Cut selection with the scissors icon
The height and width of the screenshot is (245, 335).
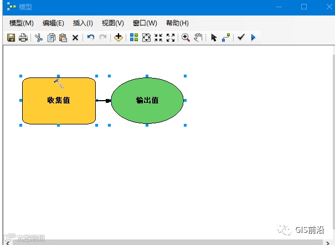39,38
